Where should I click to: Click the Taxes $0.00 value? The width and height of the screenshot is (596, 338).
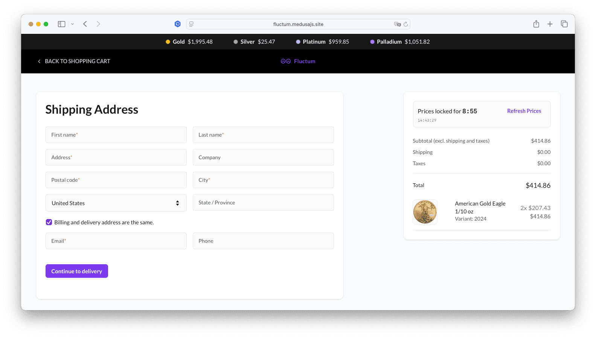click(x=544, y=163)
